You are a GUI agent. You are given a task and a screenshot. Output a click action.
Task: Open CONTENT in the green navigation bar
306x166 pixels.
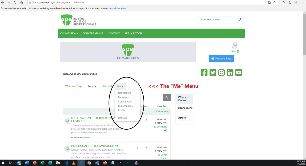pos(114,33)
